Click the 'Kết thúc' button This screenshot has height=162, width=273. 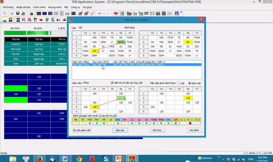click(x=157, y=130)
